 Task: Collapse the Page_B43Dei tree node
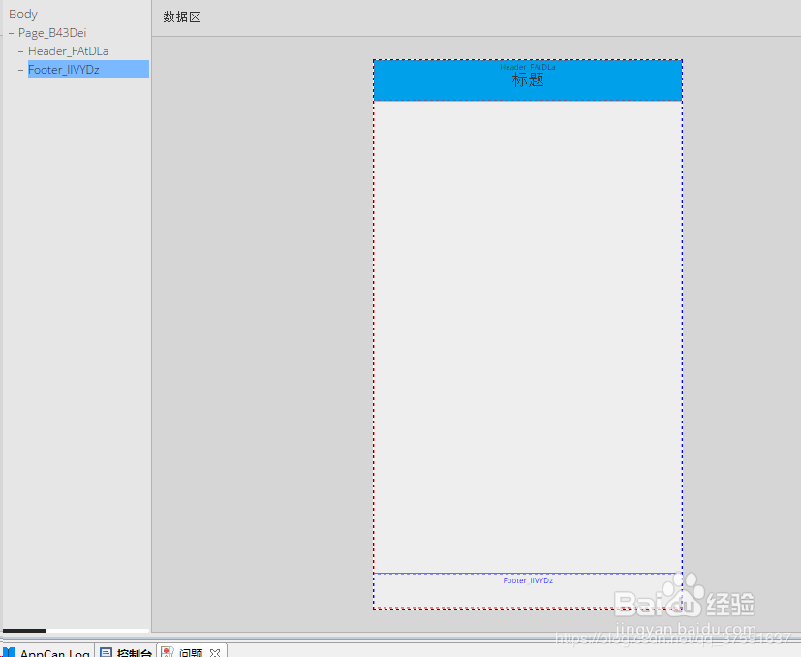click(x=12, y=33)
